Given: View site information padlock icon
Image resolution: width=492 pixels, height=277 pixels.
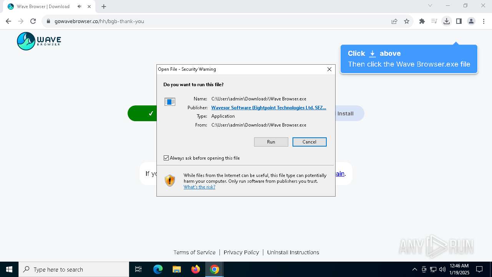Looking at the screenshot, I should pos(48,21).
